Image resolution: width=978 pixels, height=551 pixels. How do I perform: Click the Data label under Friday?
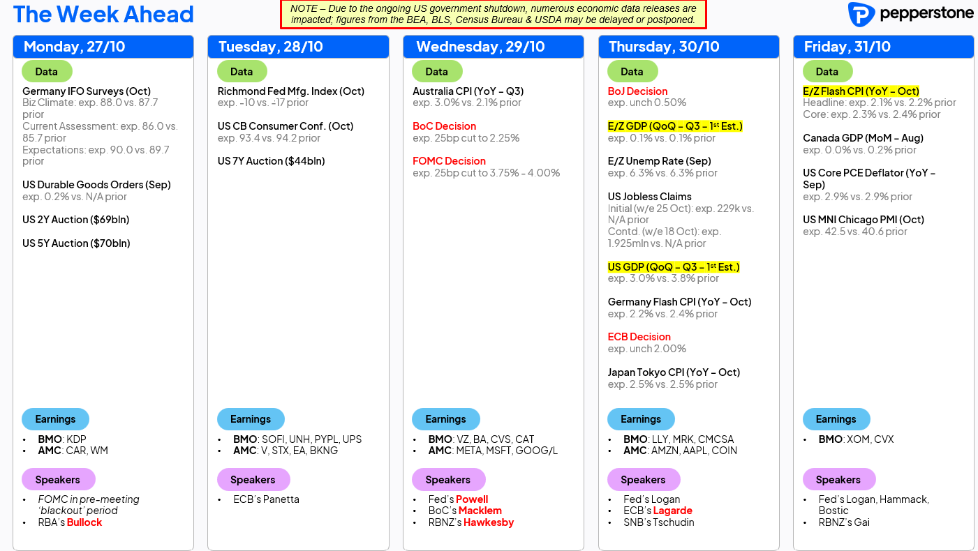[x=827, y=71]
